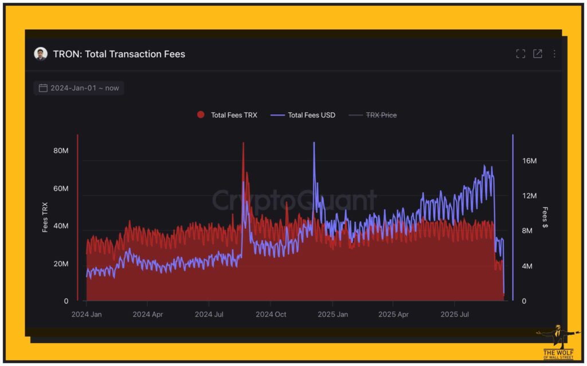Toggle the Total Fees TRX legend series
The image size is (587, 366).
(x=227, y=115)
